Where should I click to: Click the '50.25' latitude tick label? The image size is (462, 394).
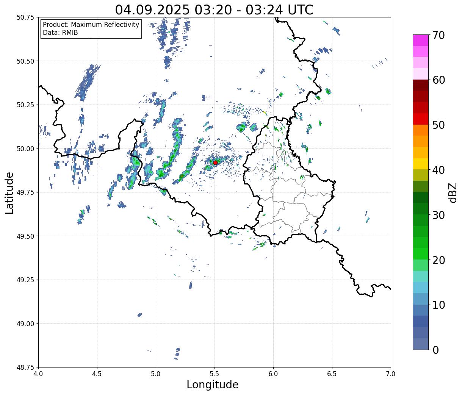coord(25,105)
